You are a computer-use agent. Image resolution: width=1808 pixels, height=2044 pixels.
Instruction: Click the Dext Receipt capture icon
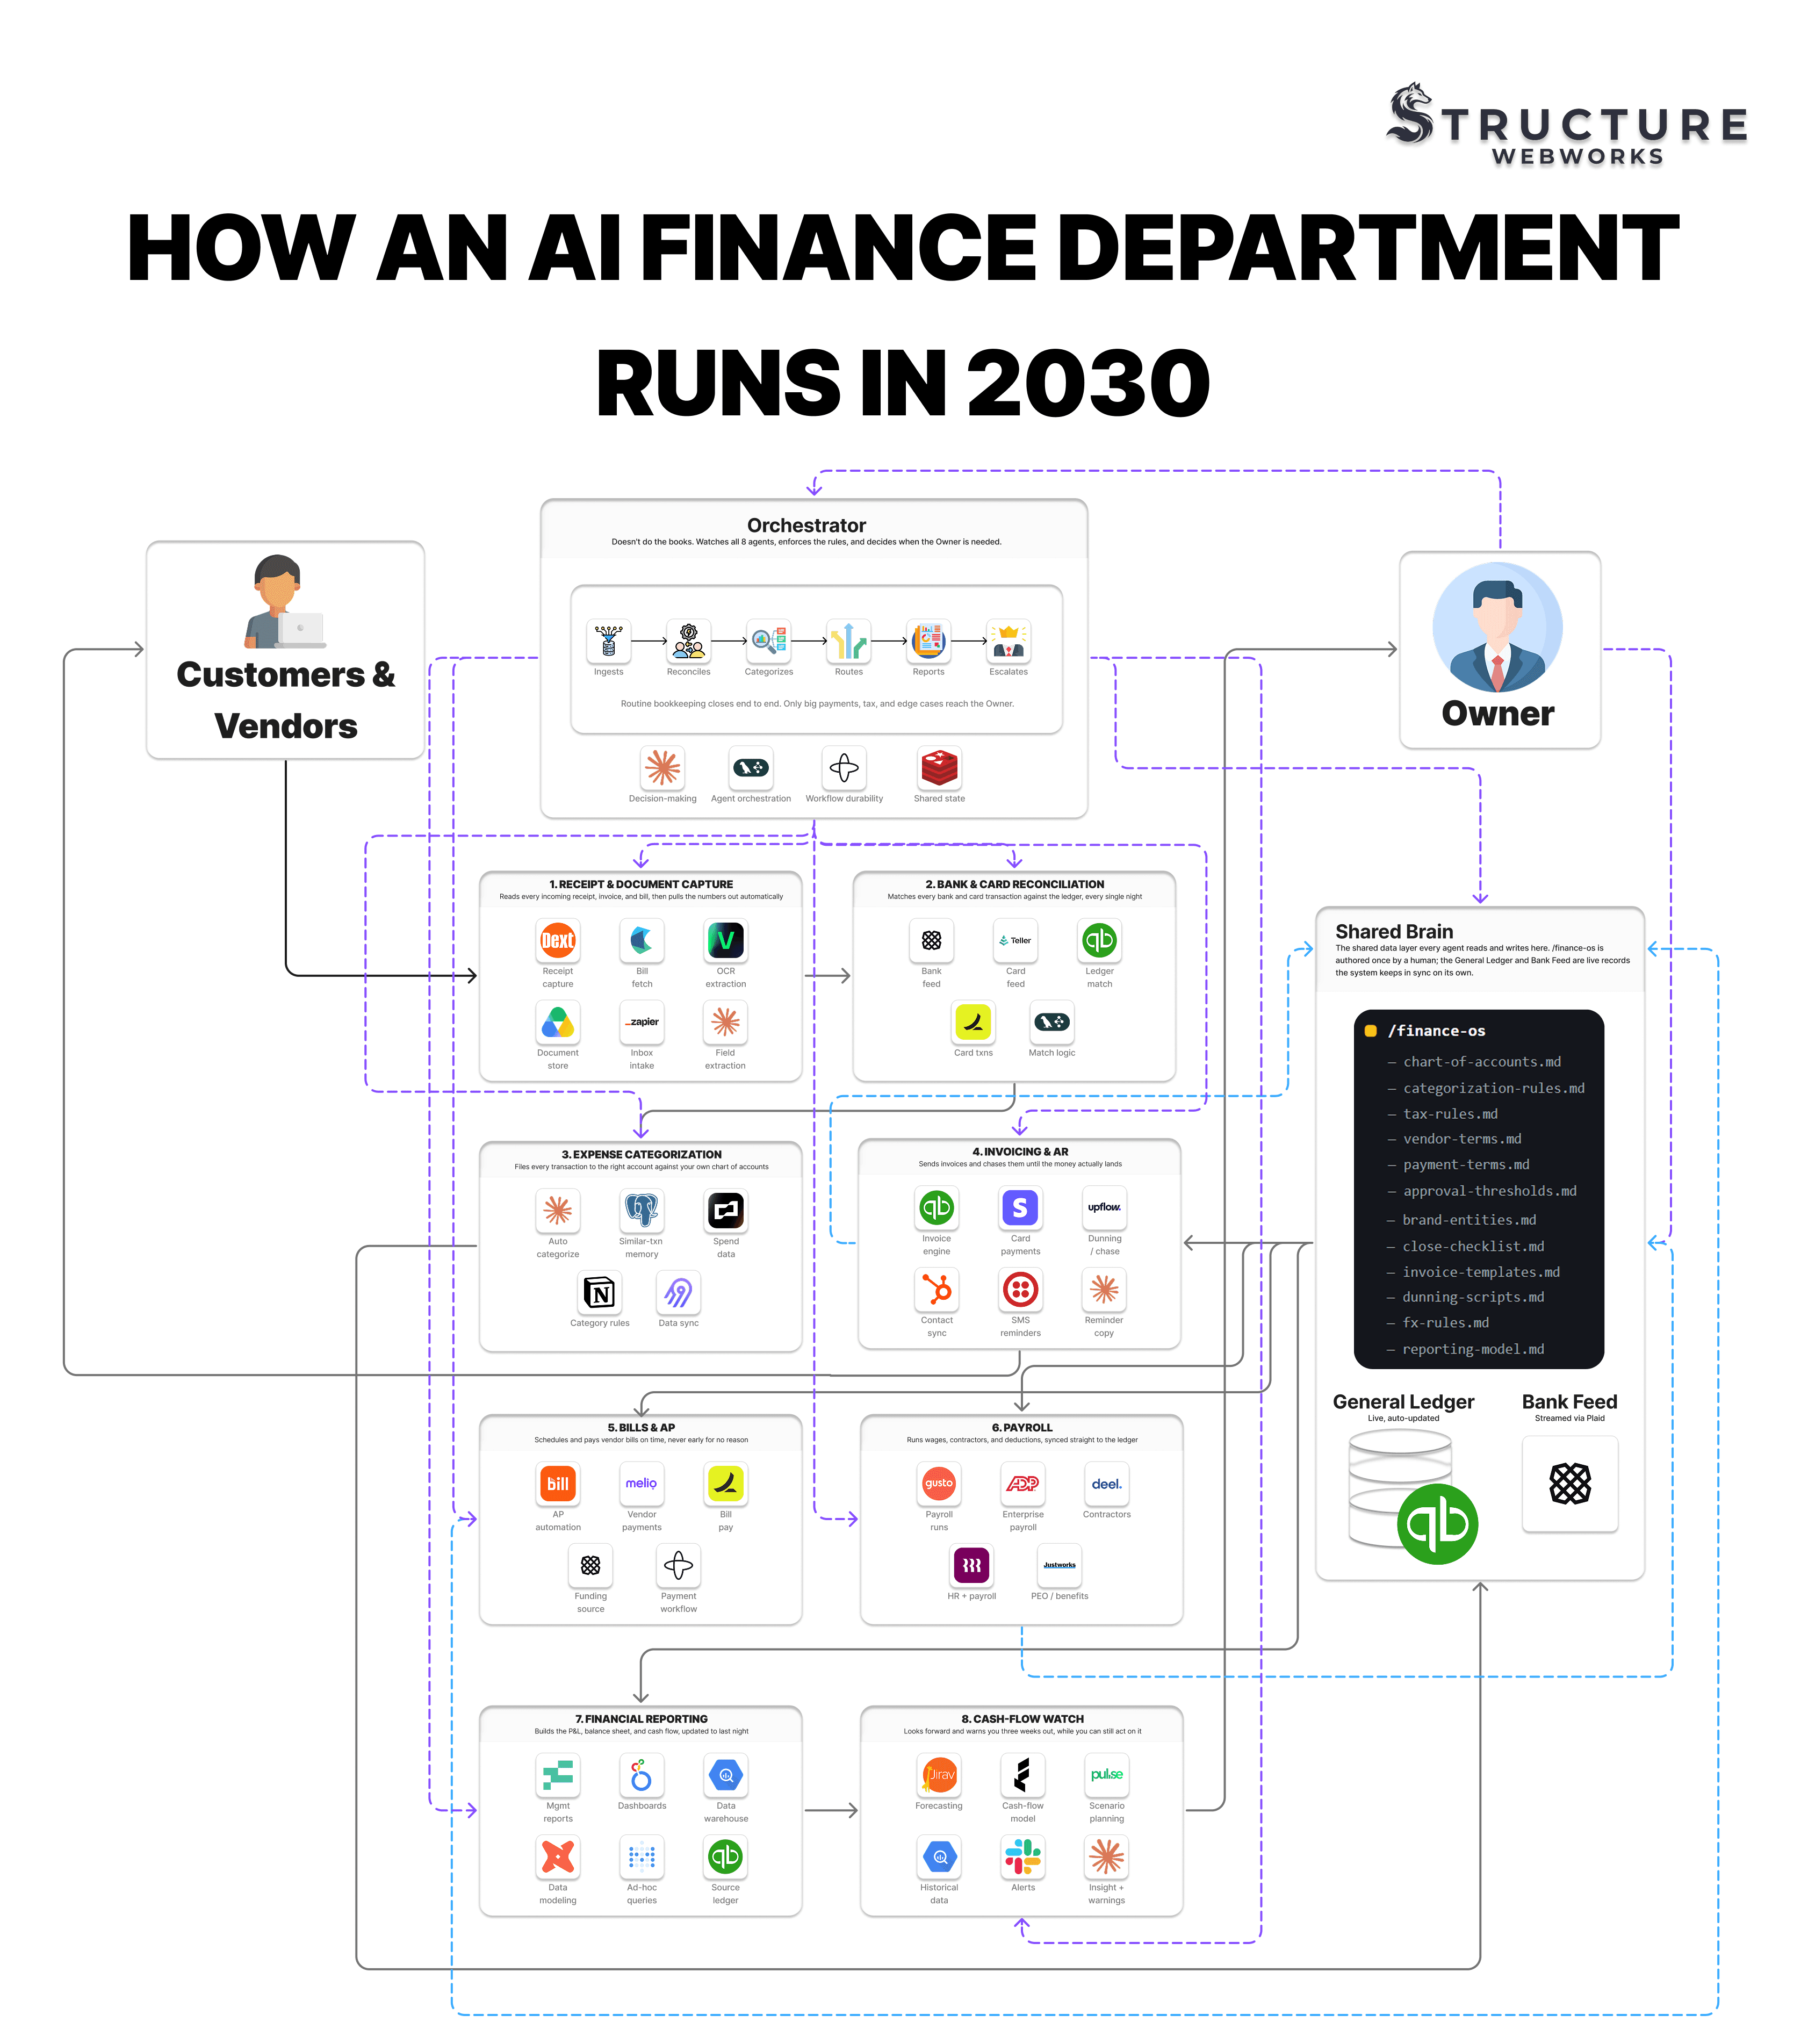pyautogui.click(x=557, y=940)
